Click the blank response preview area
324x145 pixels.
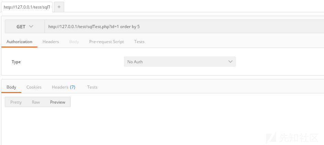tap(162, 126)
